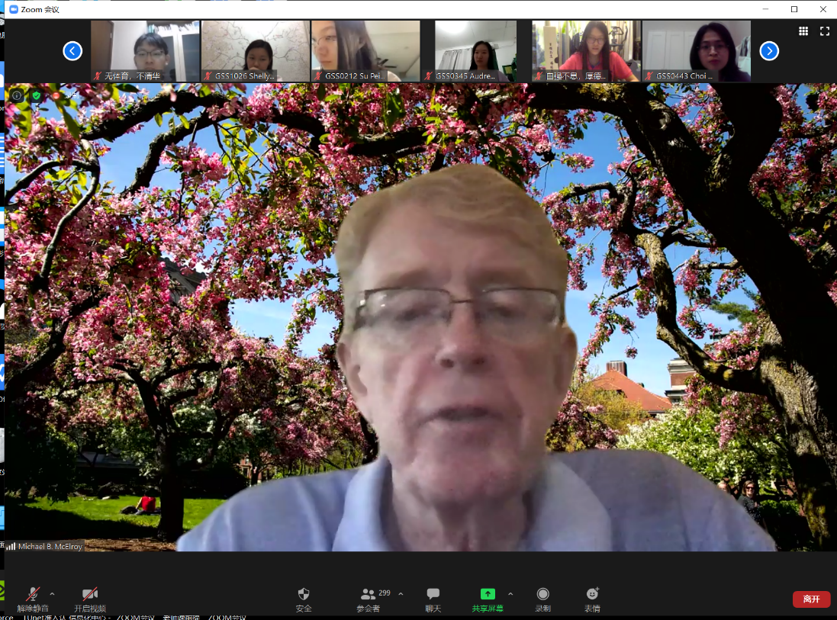Open the Security (安全) shield icon

[304, 594]
